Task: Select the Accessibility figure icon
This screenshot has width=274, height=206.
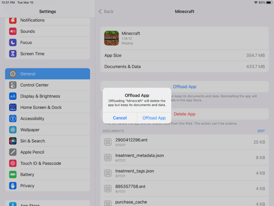Action: tap(13, 119)
